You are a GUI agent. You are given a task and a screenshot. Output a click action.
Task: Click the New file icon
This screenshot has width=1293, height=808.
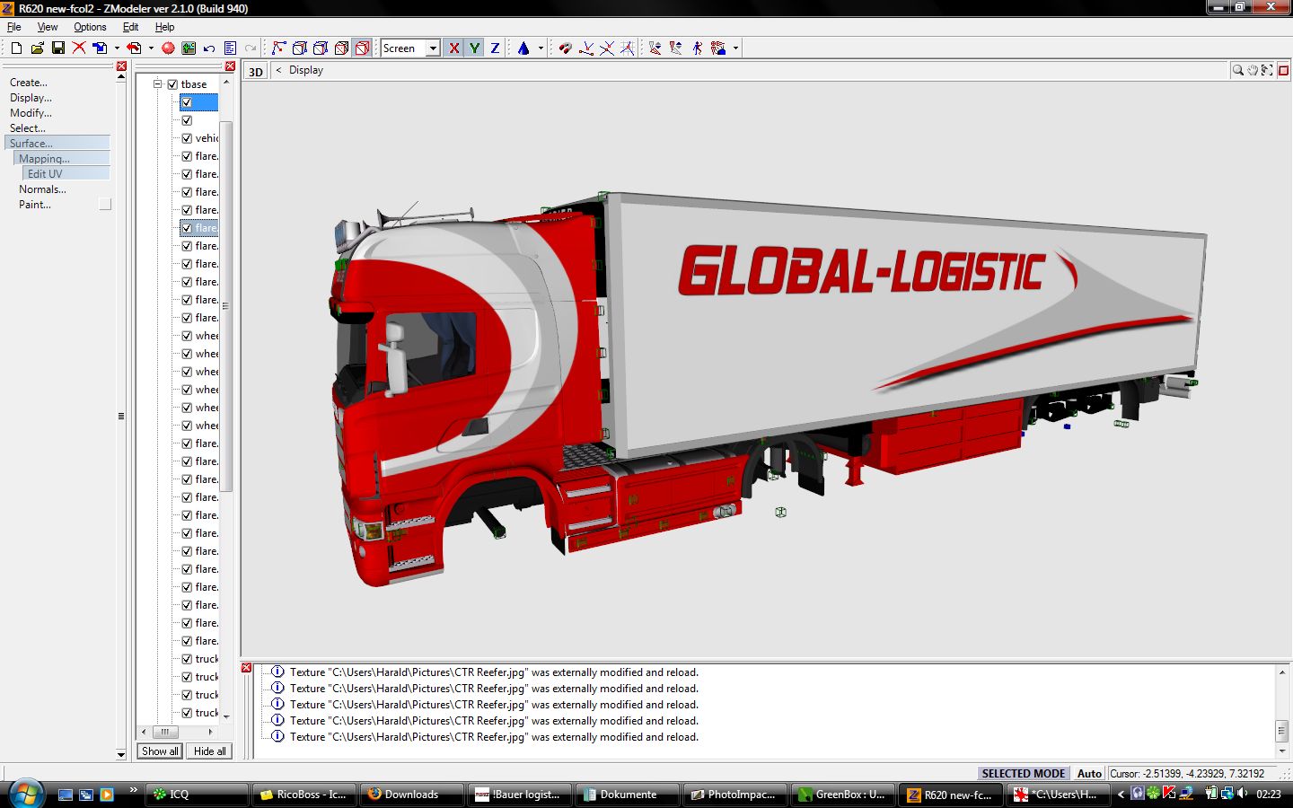click(16, 48)
